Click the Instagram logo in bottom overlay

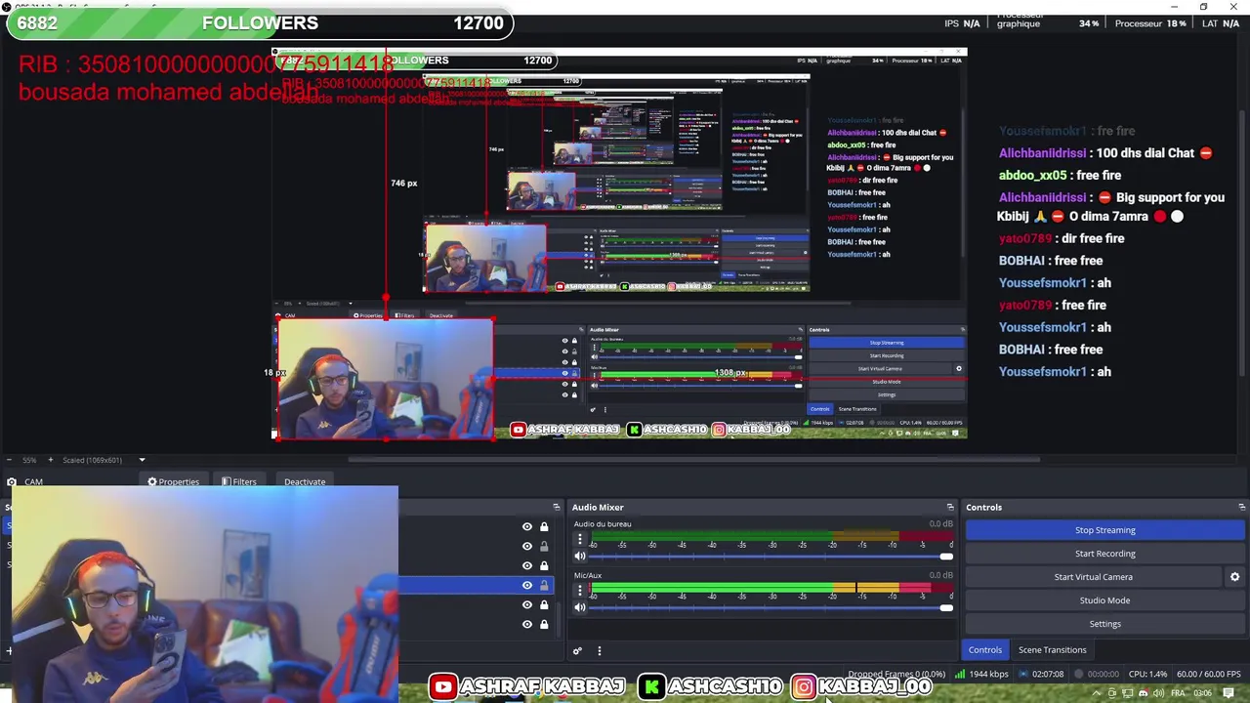point(803,687)
